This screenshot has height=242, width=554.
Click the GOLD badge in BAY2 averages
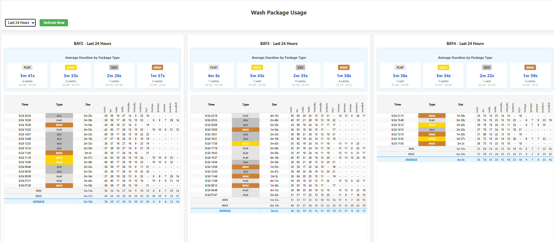(71, 68)
